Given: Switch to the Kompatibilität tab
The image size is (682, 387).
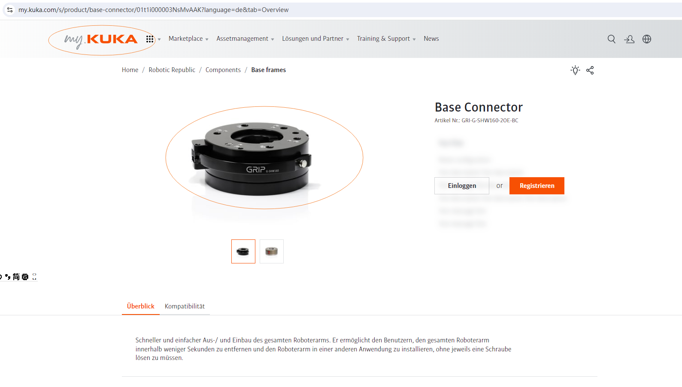Looking at the screenshot, I should click(185, 306).
